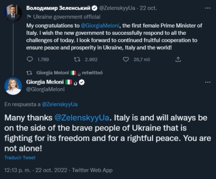Open Giorgia Meloni's profile picture
The image size is (216, 179).
(x=13, y=86)
